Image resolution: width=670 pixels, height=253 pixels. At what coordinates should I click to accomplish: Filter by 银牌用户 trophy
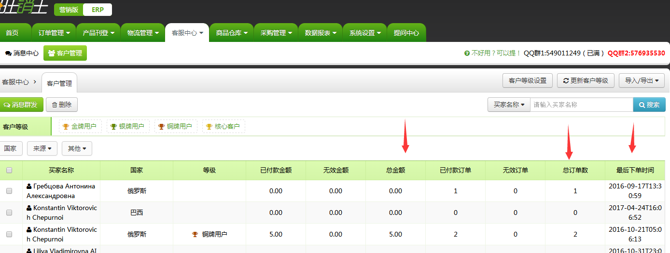pyautogui.click(x=128, y=126)
